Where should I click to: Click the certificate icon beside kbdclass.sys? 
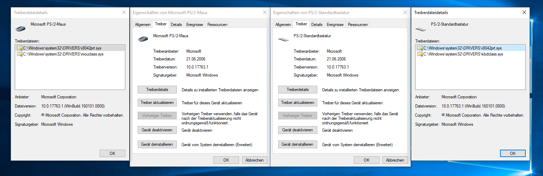tap(420, 54)
